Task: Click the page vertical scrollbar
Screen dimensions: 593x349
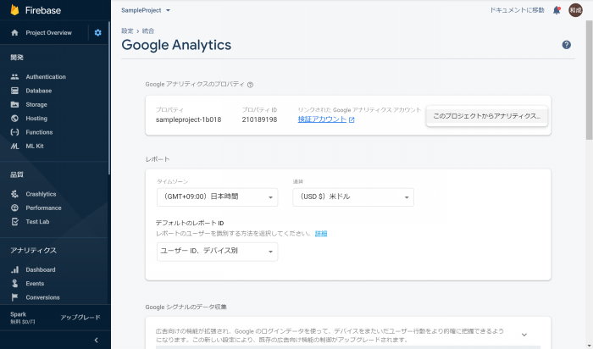Action: pos(589,80)
